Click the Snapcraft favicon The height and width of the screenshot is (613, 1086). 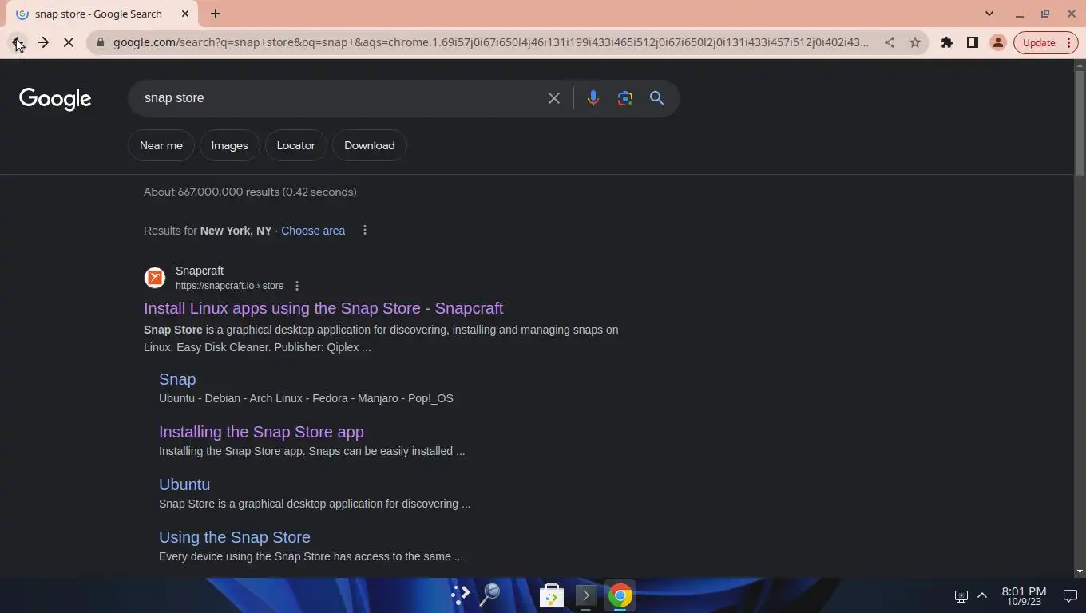155,278
